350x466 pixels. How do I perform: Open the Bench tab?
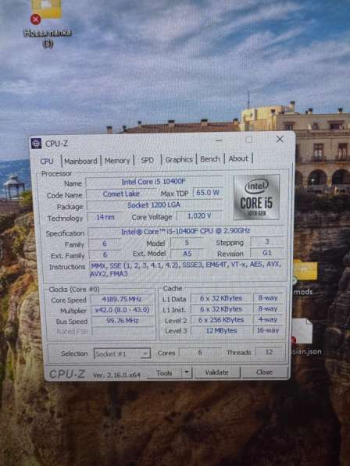(x=210, y=159)
